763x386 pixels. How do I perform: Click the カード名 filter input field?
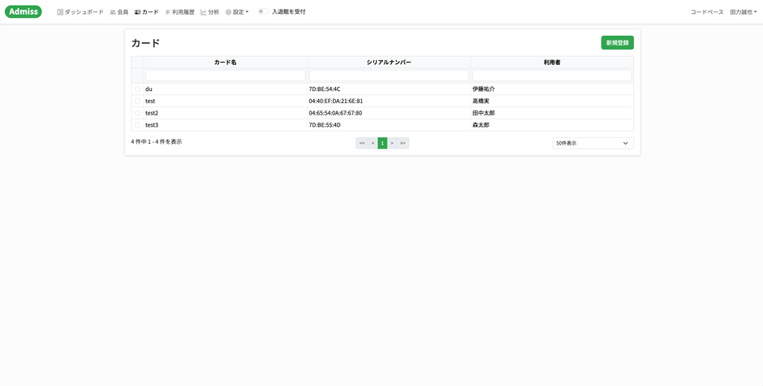pos(225,76)
